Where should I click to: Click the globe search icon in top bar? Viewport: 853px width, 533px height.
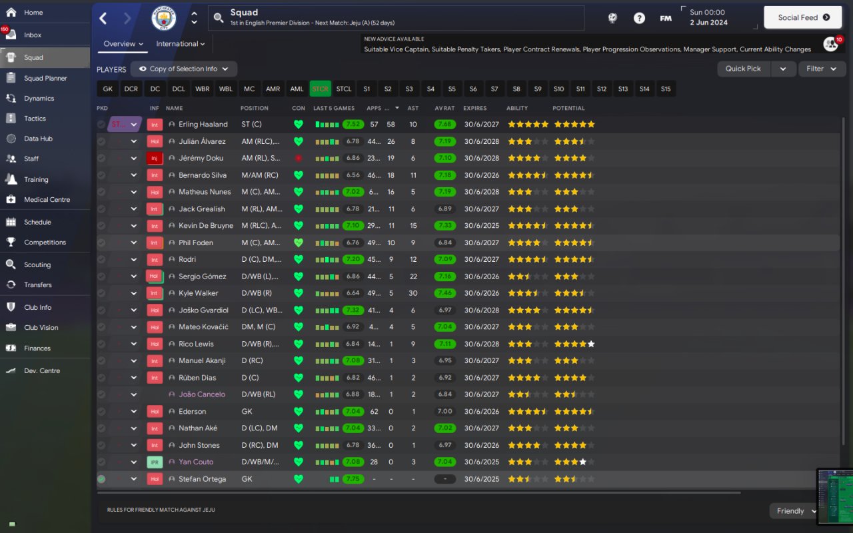(613, 18)
